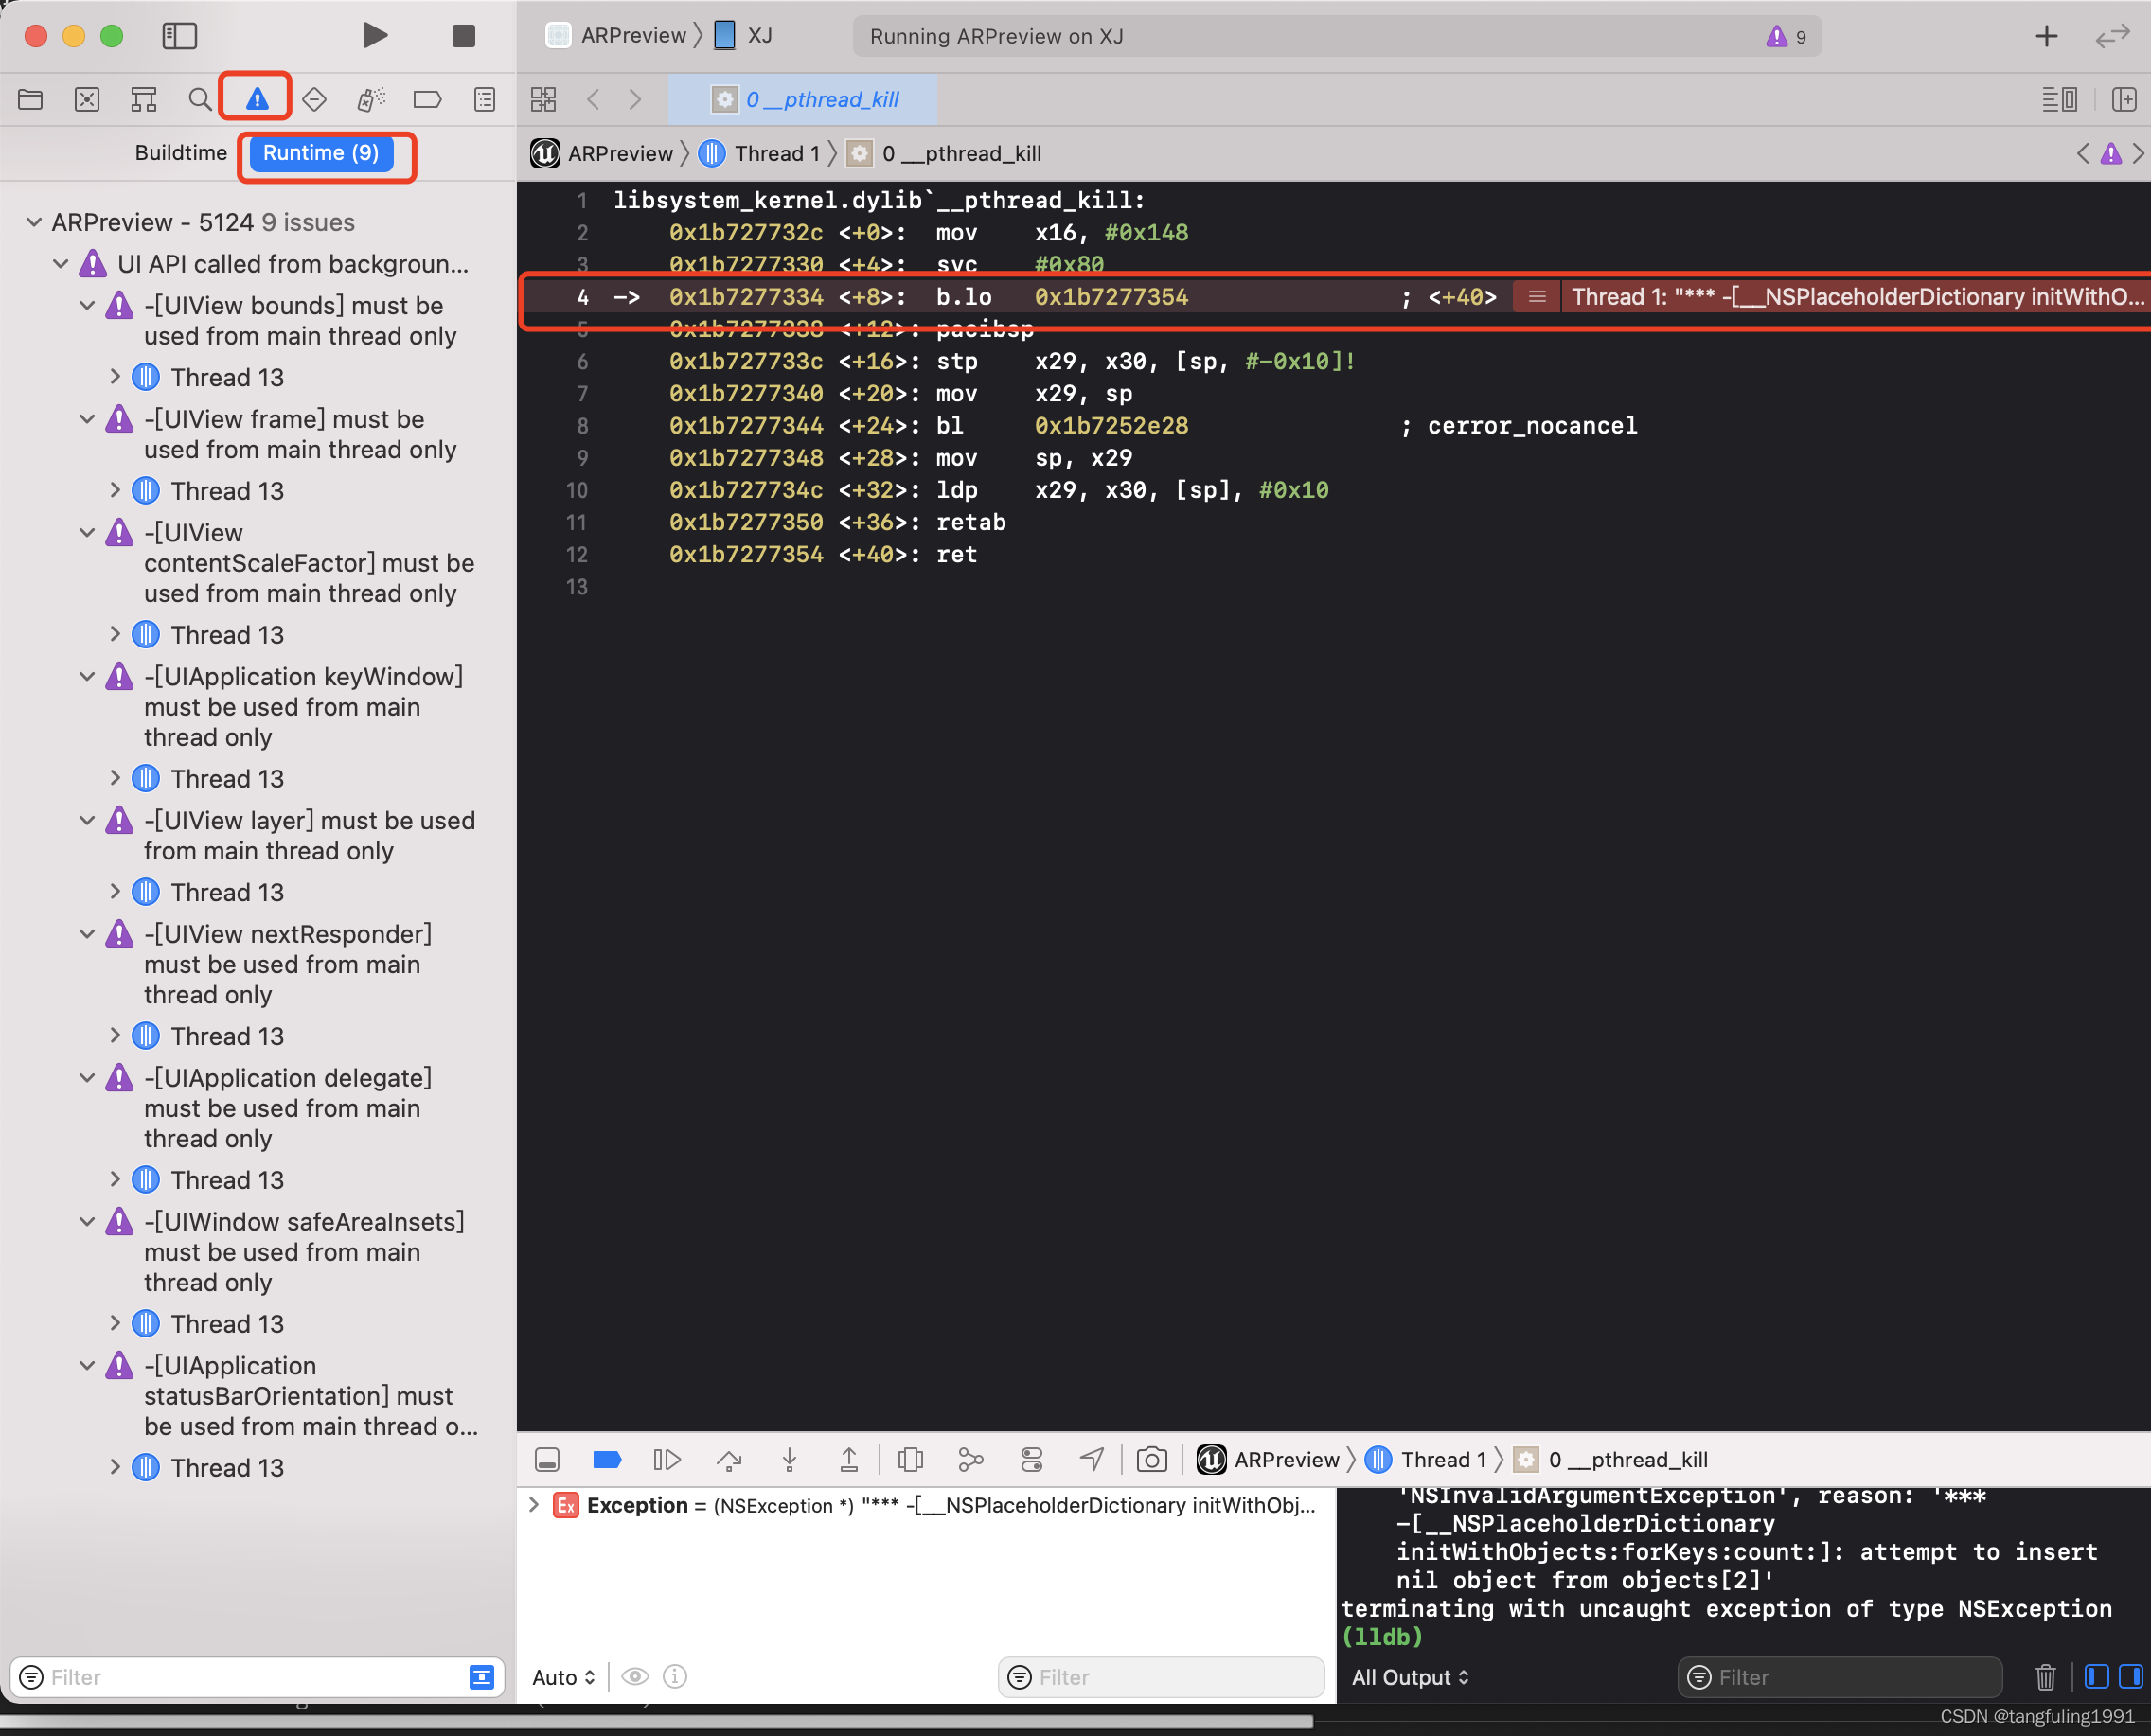Select the -[UIWindow safeAreaInsets] issue row
Image resolution: width=2151 pixels, height=1736 pixels.
click(258, 1252)
